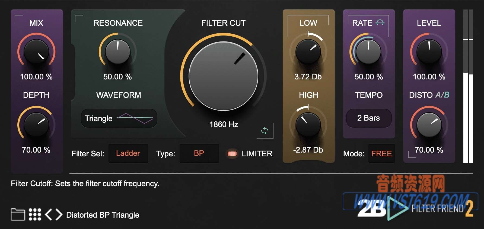Viewport: 484px width, 229px height.
Task: Click the HIGH EQ knob
Action: click(308, 125)
